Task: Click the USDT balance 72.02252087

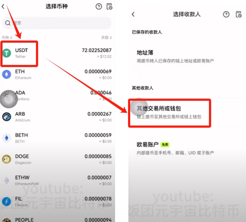Action: click(x=96, y=50)
